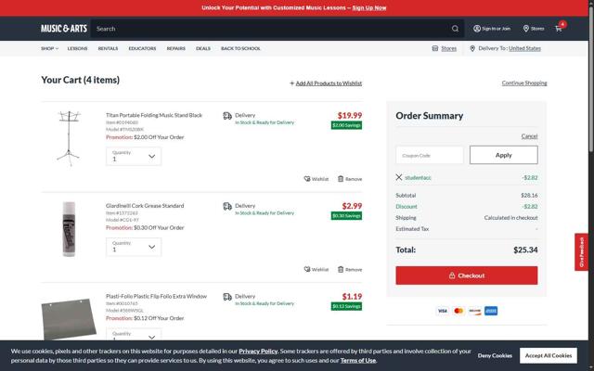Open Titan Portable Folding Music Stand Black title
594x371 pixels.
tap(154, 115)
